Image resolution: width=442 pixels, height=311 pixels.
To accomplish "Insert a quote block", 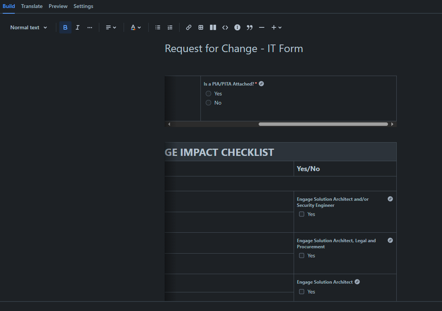I will tap(249, 27).
